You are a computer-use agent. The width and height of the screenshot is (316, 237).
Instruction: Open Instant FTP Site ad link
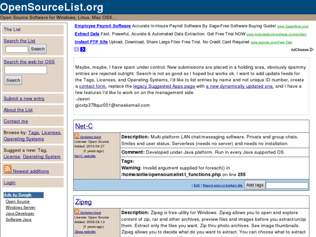click(91, 42)
